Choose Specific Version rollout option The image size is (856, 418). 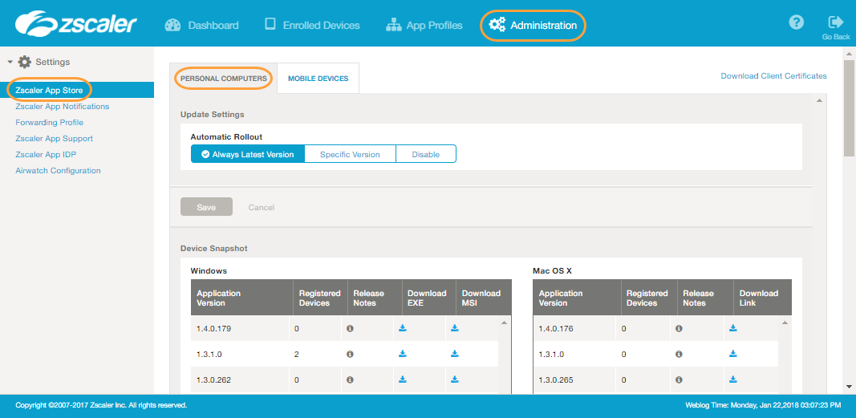(350, 154)
